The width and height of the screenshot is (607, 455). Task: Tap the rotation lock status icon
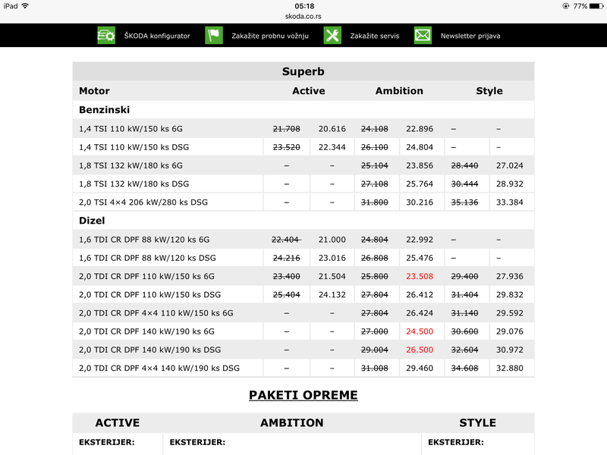tap(565, 6)
